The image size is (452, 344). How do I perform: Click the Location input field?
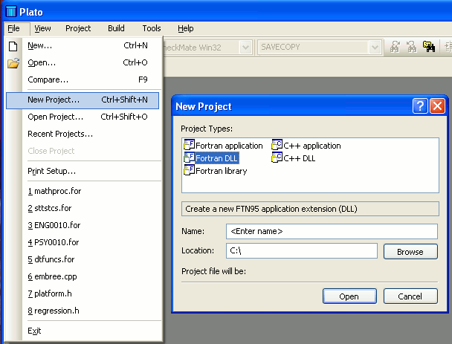pyautogui.click(x=302, y=250)
